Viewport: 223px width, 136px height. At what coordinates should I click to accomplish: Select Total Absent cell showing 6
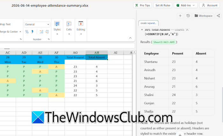97,81
